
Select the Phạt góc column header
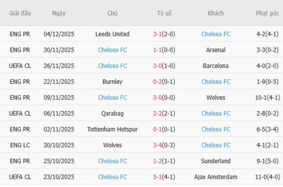tap(267, 13)
